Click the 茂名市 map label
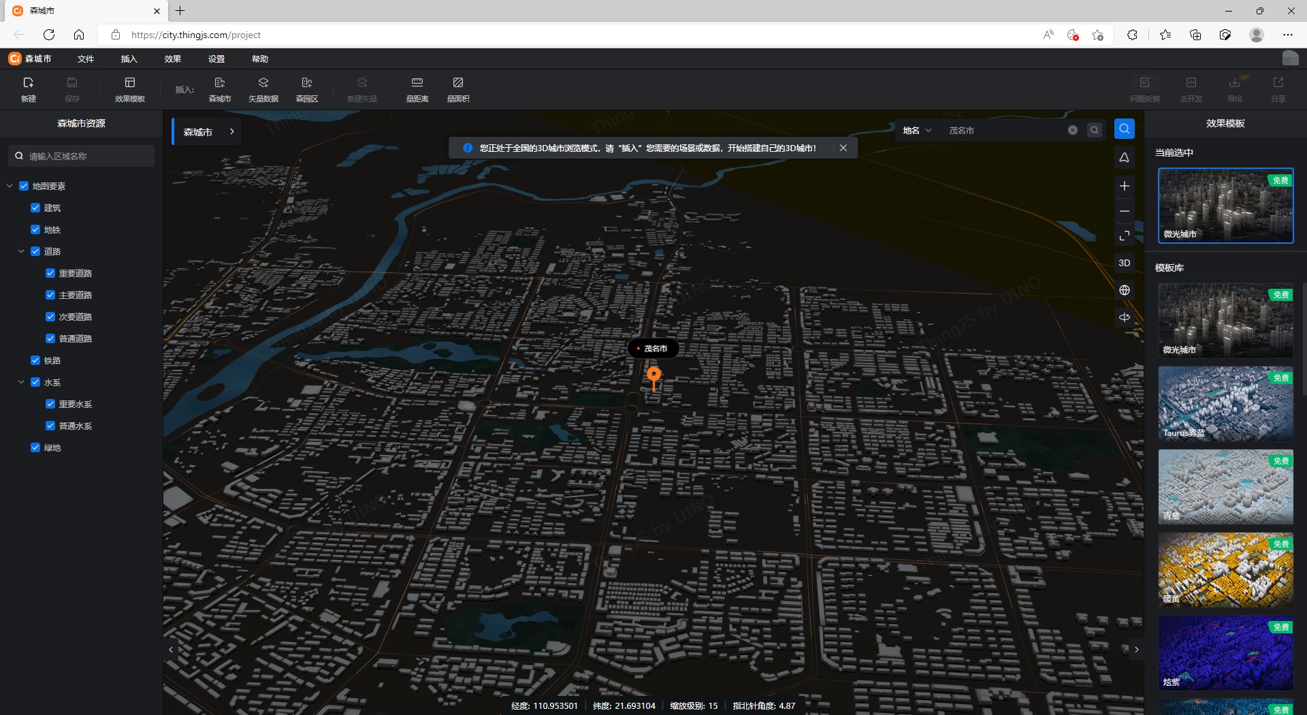Image resolution: width=1307 pixels, height=715 pixels. point(652,348)
